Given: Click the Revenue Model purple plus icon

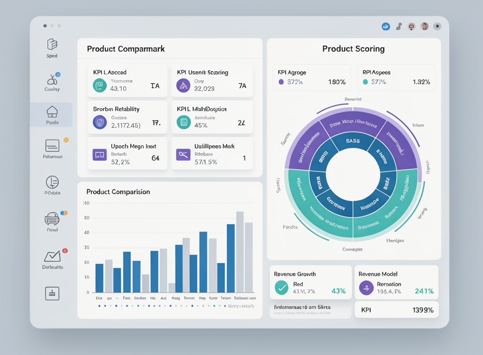Looking at the screenshot, I should click(366, 288).
